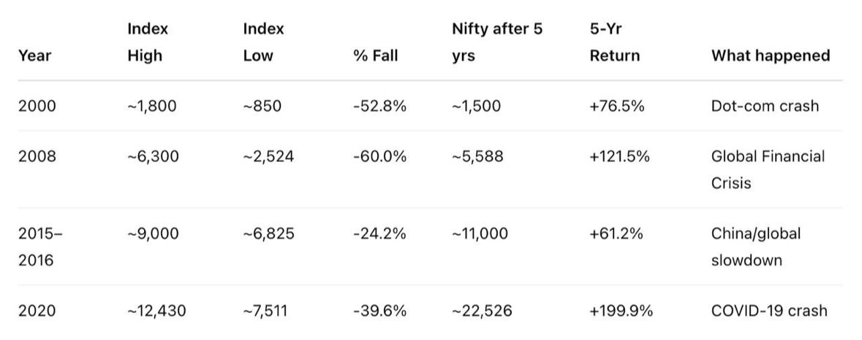Image resolution: width=862 pixels, height=340 pixels.
Task: Click the 2008 year cell
Action: pos(37,156)
